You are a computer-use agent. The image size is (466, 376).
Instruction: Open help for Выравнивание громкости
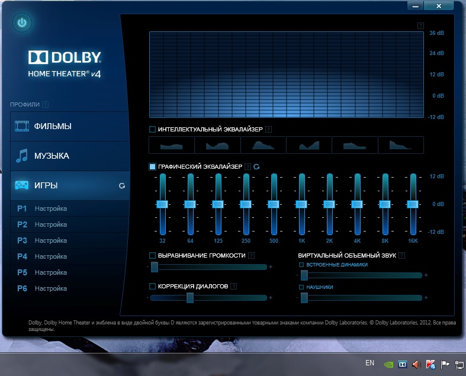pyautogui.click(x=251, y=255)
